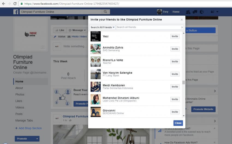Screen dimensions: 232x144
Task: Open the Promote button dropdown arrow
Action: (37, 139)
